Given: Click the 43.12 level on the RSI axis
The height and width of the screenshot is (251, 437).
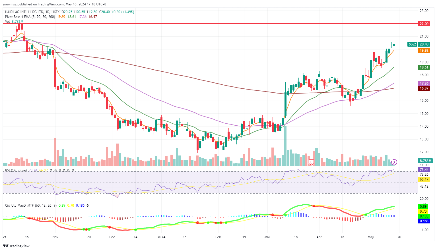Looking at the screenshot, I should click(424, 186).
